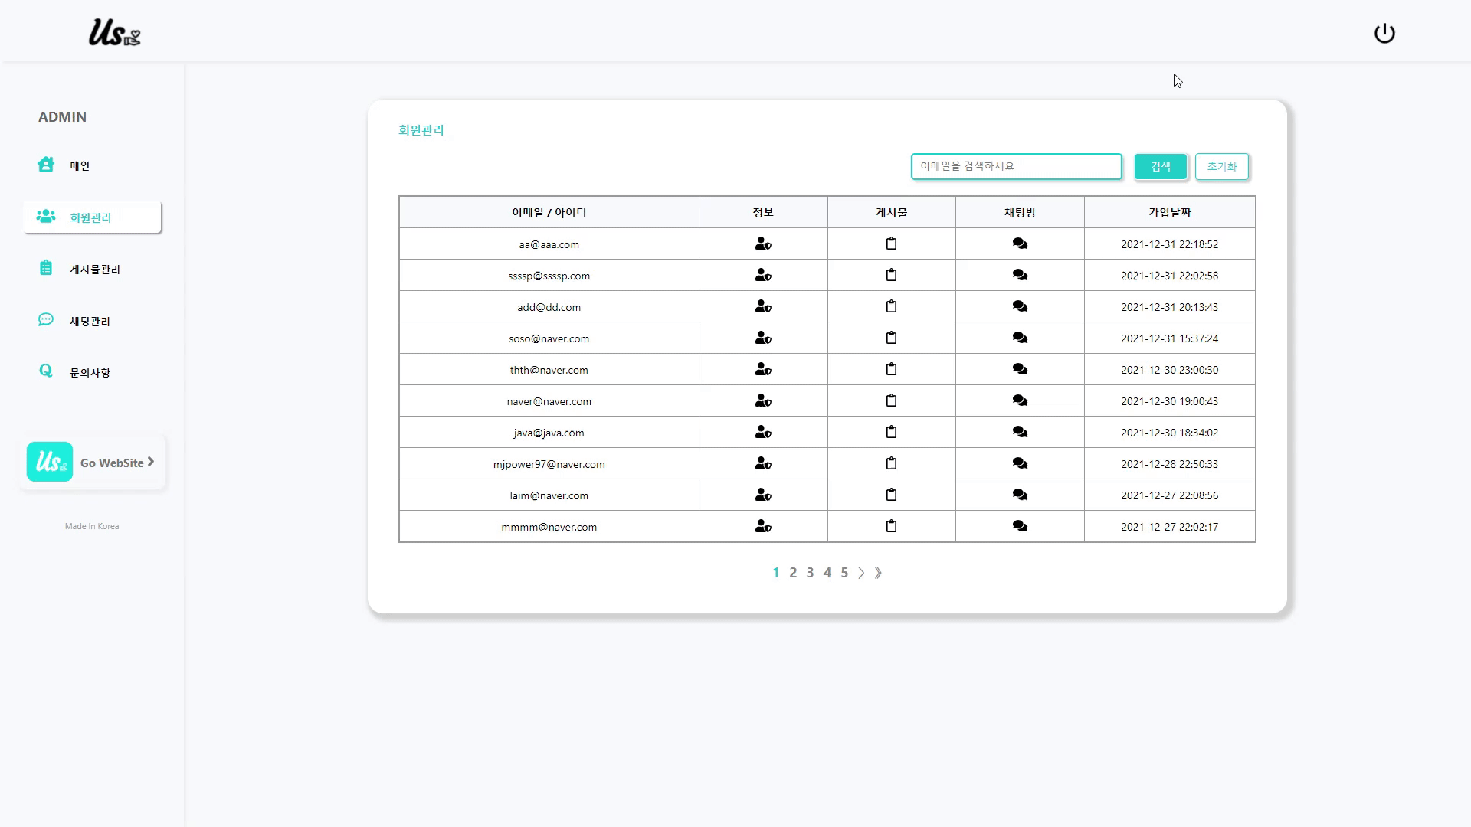Click the power logout icon
Image resolution: width=1471 pixels, height=827 pixels.
click(1384, 33)
